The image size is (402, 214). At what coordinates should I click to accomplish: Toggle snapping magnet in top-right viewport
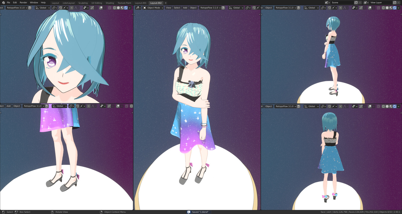(x=329, y=8)
